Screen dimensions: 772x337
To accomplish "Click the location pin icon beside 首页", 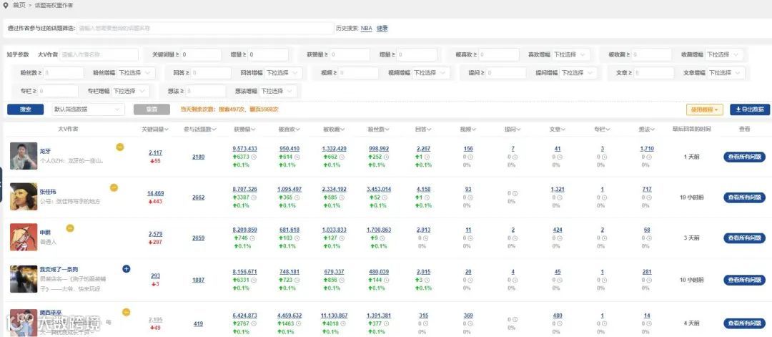I will coord(6,4).
